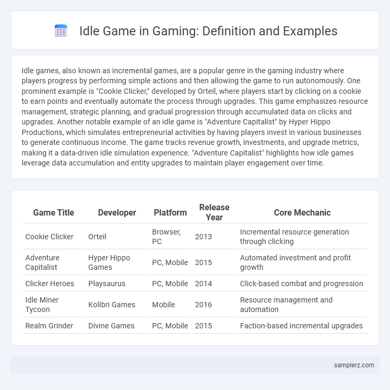390x390 pixels.
Task: Open the samplerz.com footer link
Action: click(x=354, y=365)
